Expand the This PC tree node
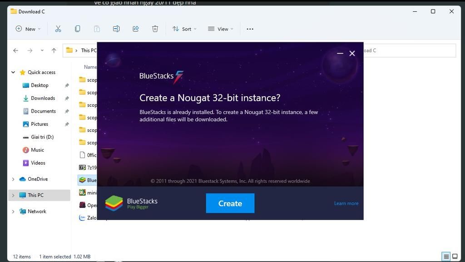The width and height of the screenshot is (465, 262). coord(13,195)
